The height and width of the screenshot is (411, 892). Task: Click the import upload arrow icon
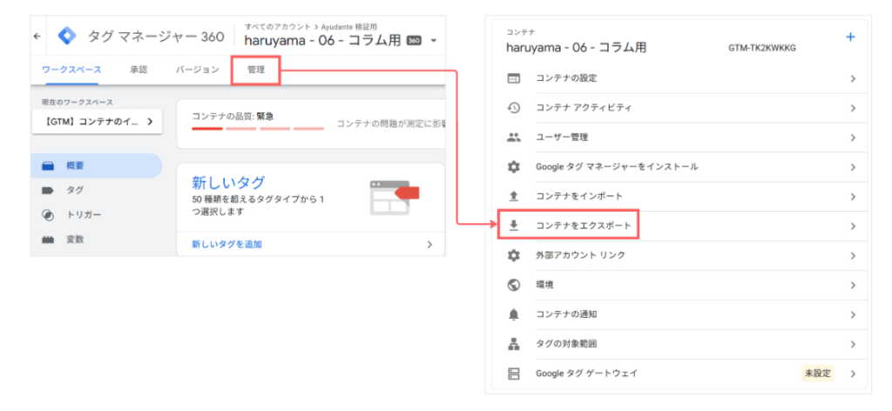coord(513,196)
